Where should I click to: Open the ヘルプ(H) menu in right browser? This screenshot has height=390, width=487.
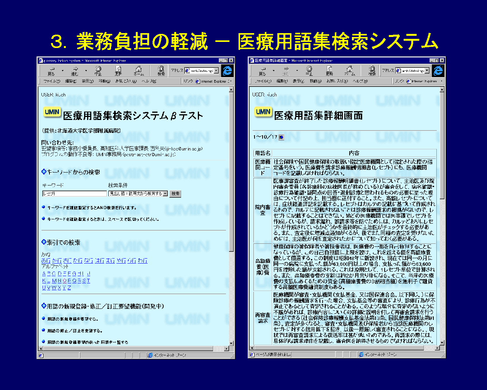360,81
